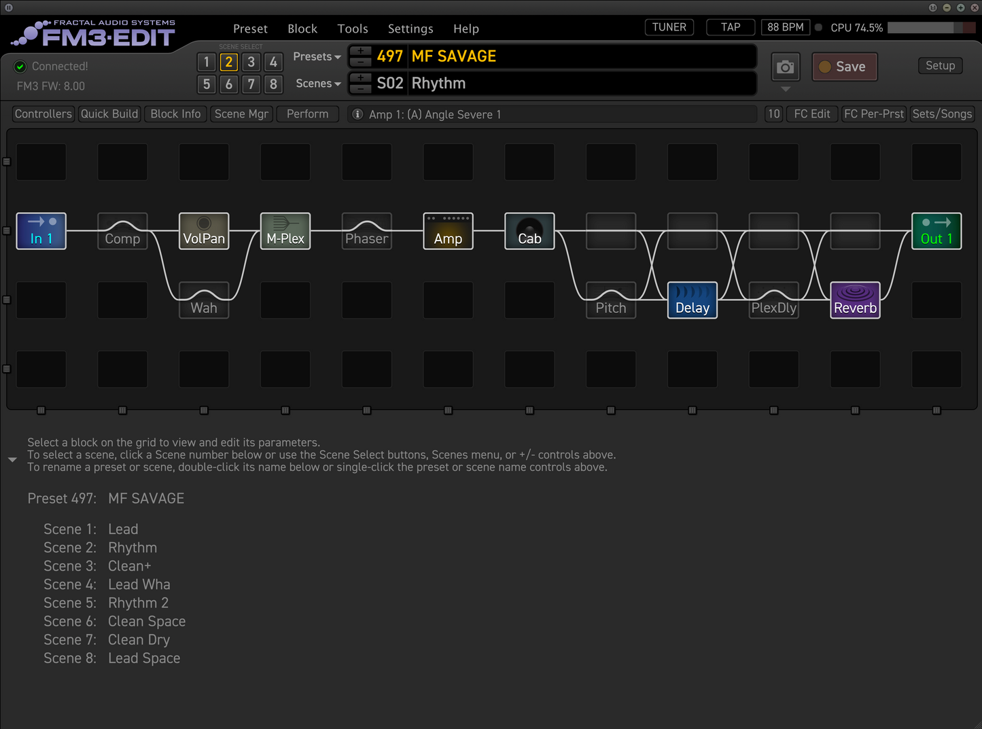Viewport: 982px width, 729px height.
Task: Open the Scenes dropdown
Action: [318, 84]
